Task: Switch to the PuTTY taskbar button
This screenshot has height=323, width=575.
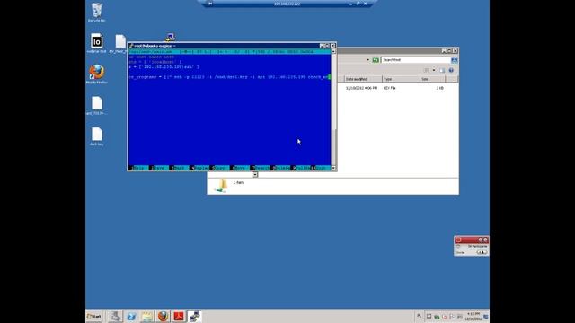Action: coord(194,316)
